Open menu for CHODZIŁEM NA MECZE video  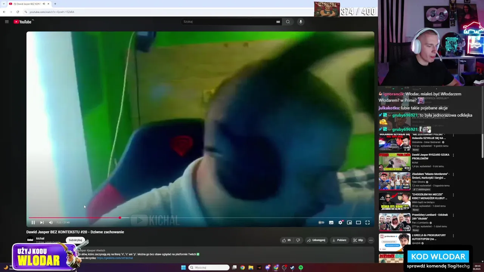(453, 195)
